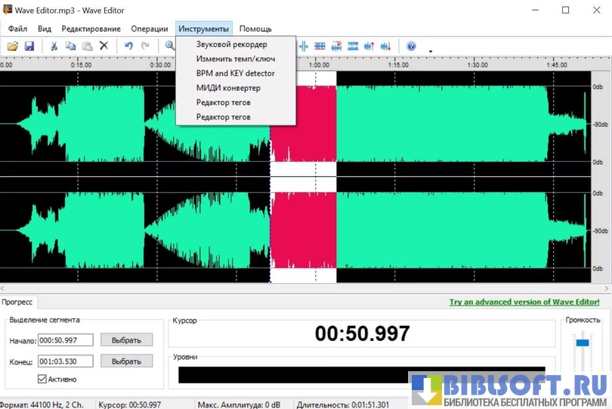Click the Copy icon in the toolbar
612x409 pixels.
pyautogui.click(x=70, y=46)
